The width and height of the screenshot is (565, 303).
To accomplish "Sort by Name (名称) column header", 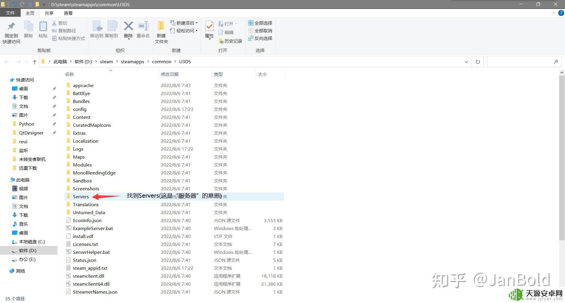I will (x=69, y=74).
